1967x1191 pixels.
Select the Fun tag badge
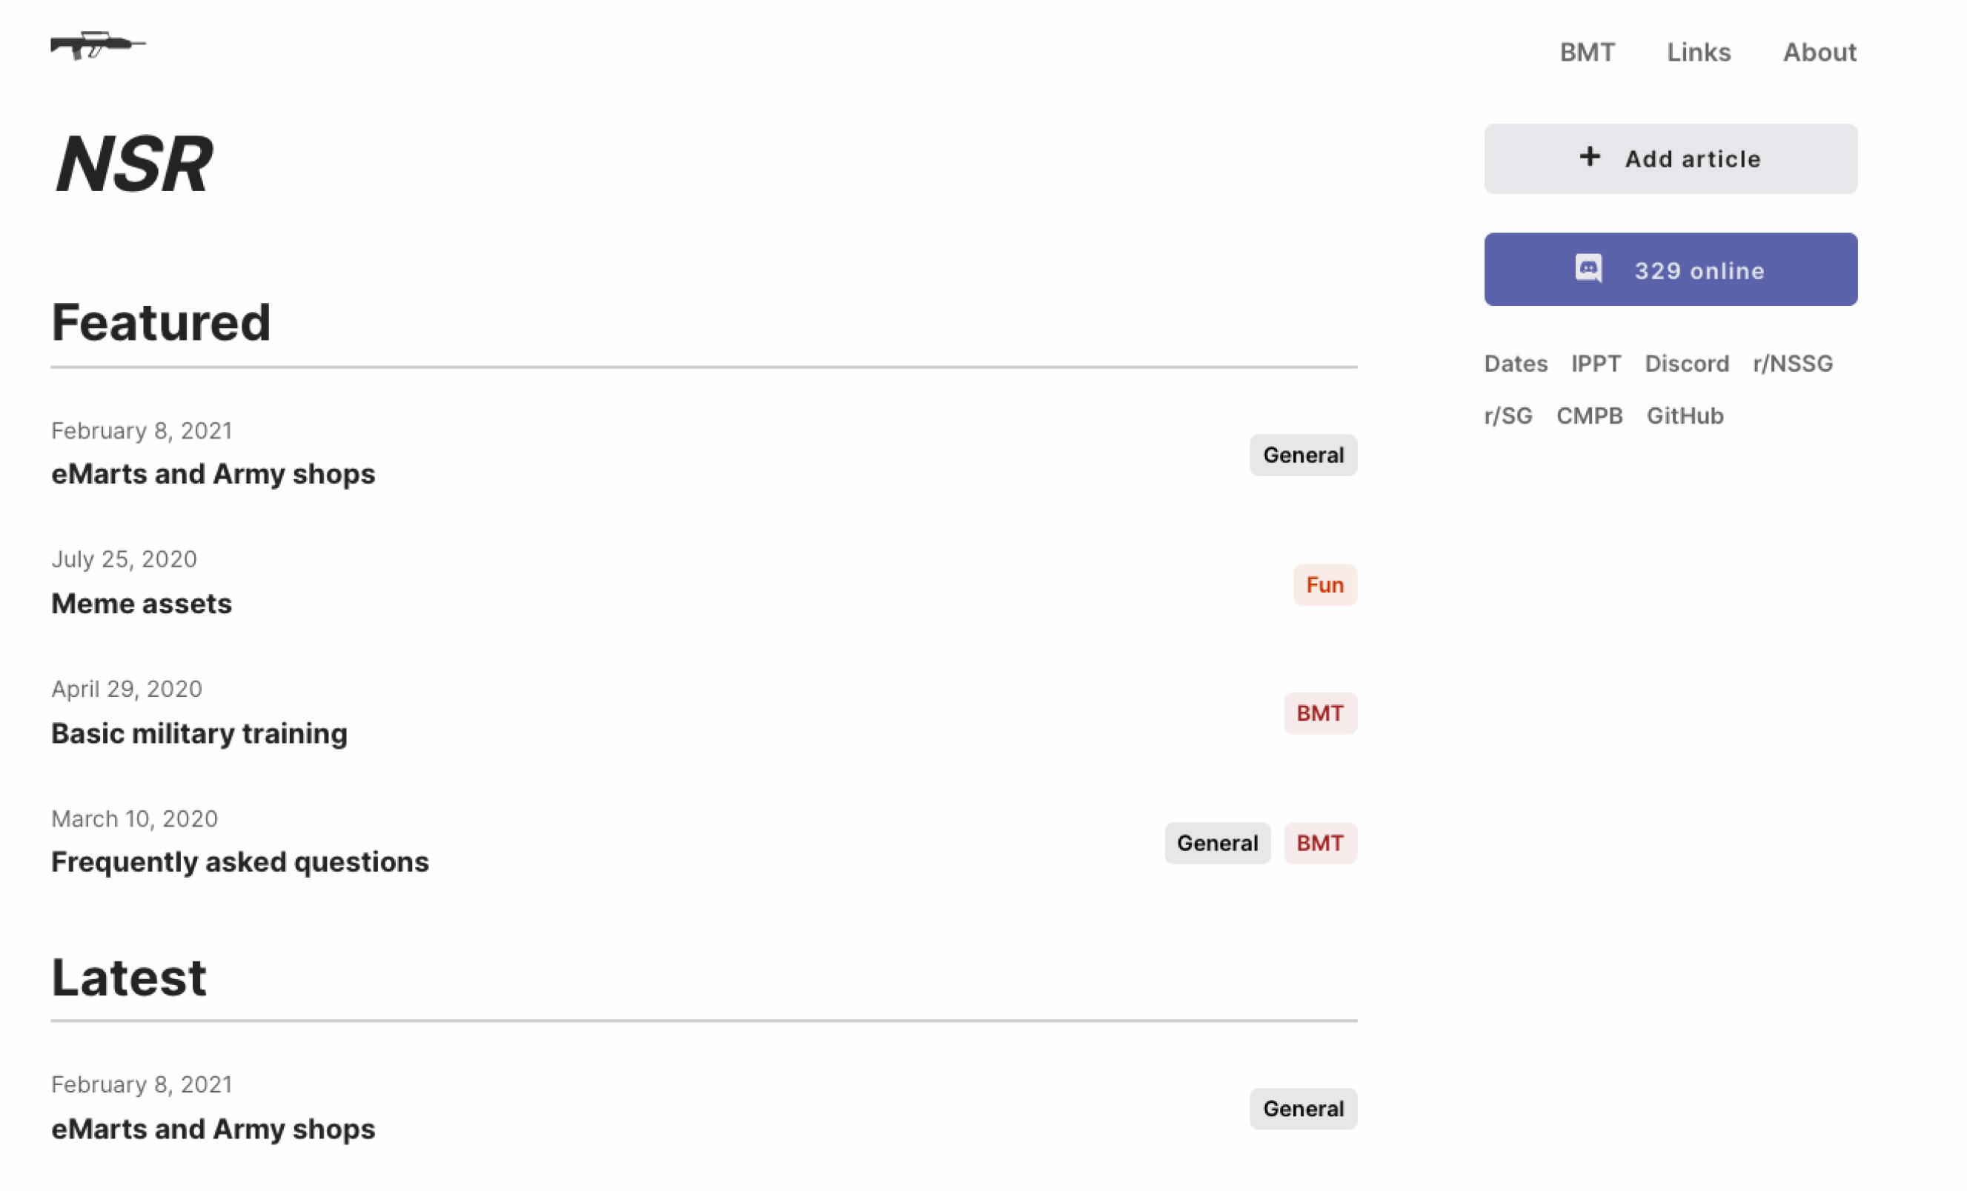point(1324,584)
